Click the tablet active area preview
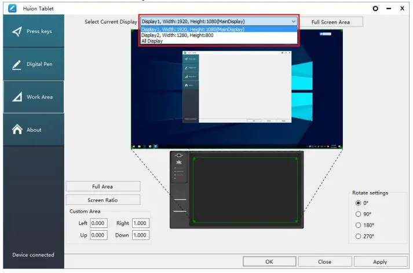The width and height of the screenshot is (413, 273). click(x=245, y=190)
